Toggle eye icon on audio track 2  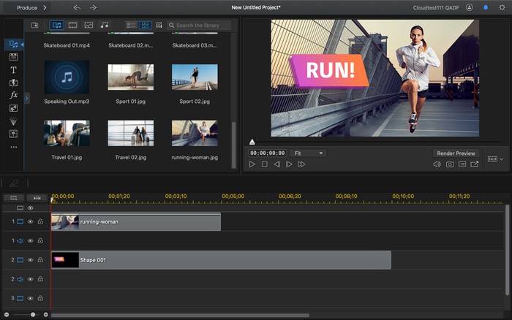pyautogui.click(x=31, y=278)
